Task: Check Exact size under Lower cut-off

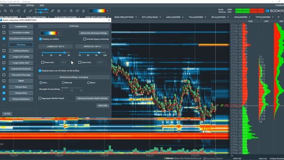Action: pyautogui.click(x=43, y=62)
